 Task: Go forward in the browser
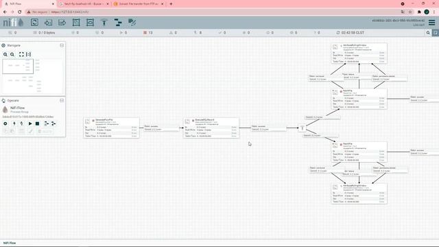pos(12,12)
